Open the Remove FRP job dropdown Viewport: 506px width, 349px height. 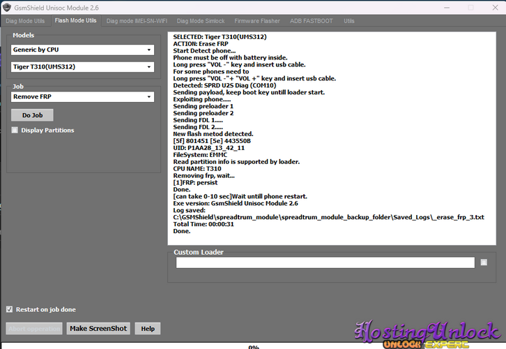click(82, 97)
